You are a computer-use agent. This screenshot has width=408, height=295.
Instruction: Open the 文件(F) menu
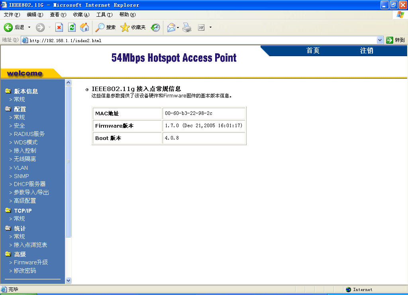click(12, 15)
